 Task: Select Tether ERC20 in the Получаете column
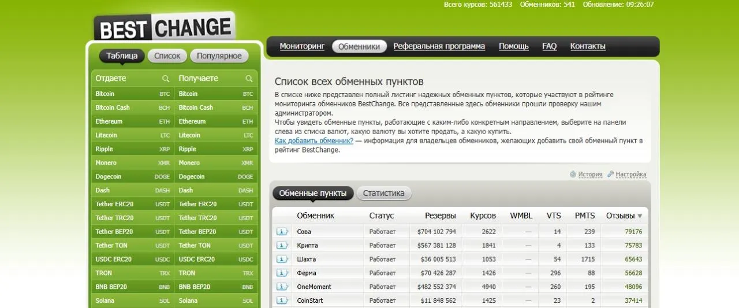click(216, 204)
